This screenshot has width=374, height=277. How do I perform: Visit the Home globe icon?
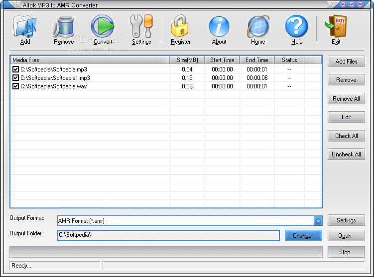tap(258, 26)
